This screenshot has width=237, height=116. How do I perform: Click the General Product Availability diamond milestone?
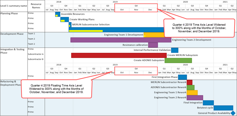tap(233, 113)
